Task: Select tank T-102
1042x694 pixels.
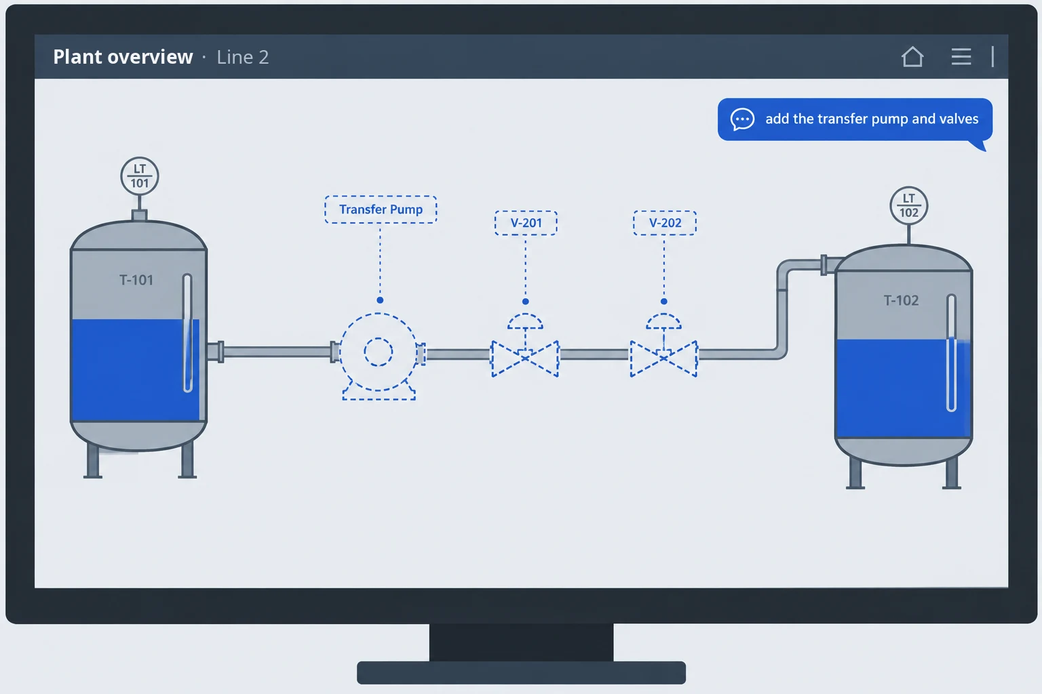Action: (x=904, y=366)
